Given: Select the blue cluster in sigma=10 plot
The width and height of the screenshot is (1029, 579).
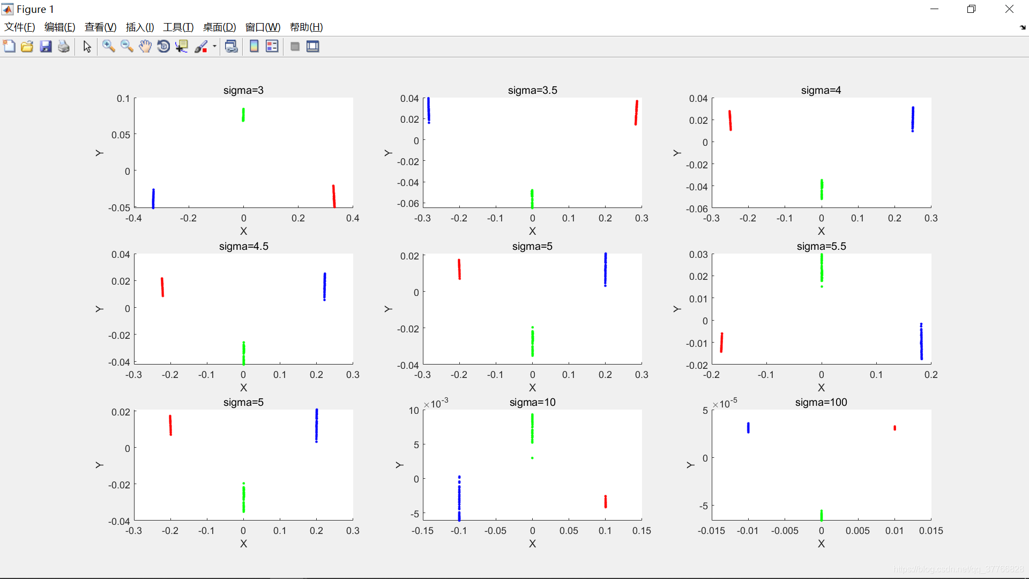Looking at the screenshot, I should tap(459, 498).
